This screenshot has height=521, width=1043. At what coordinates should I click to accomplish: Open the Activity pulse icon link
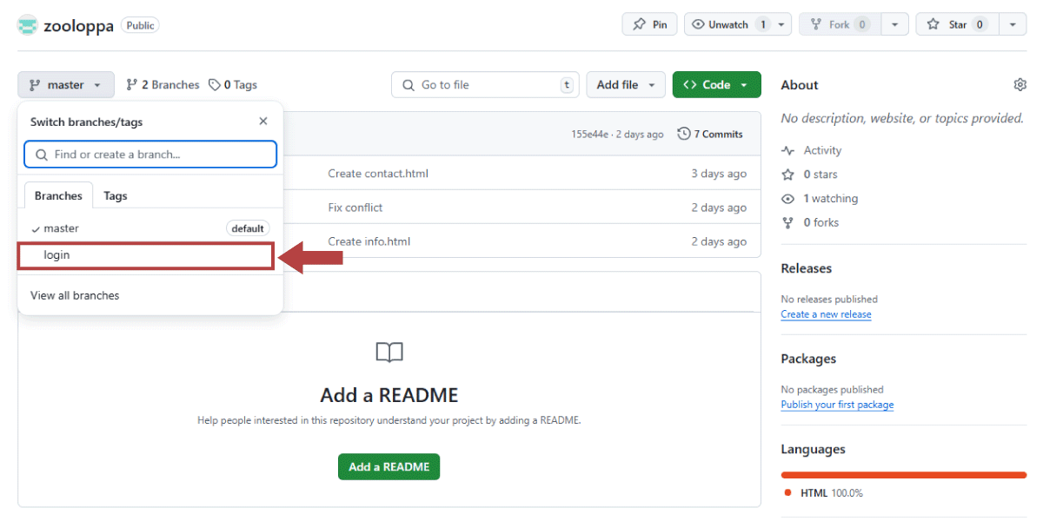pyautogui.click(x=787, y=150)
